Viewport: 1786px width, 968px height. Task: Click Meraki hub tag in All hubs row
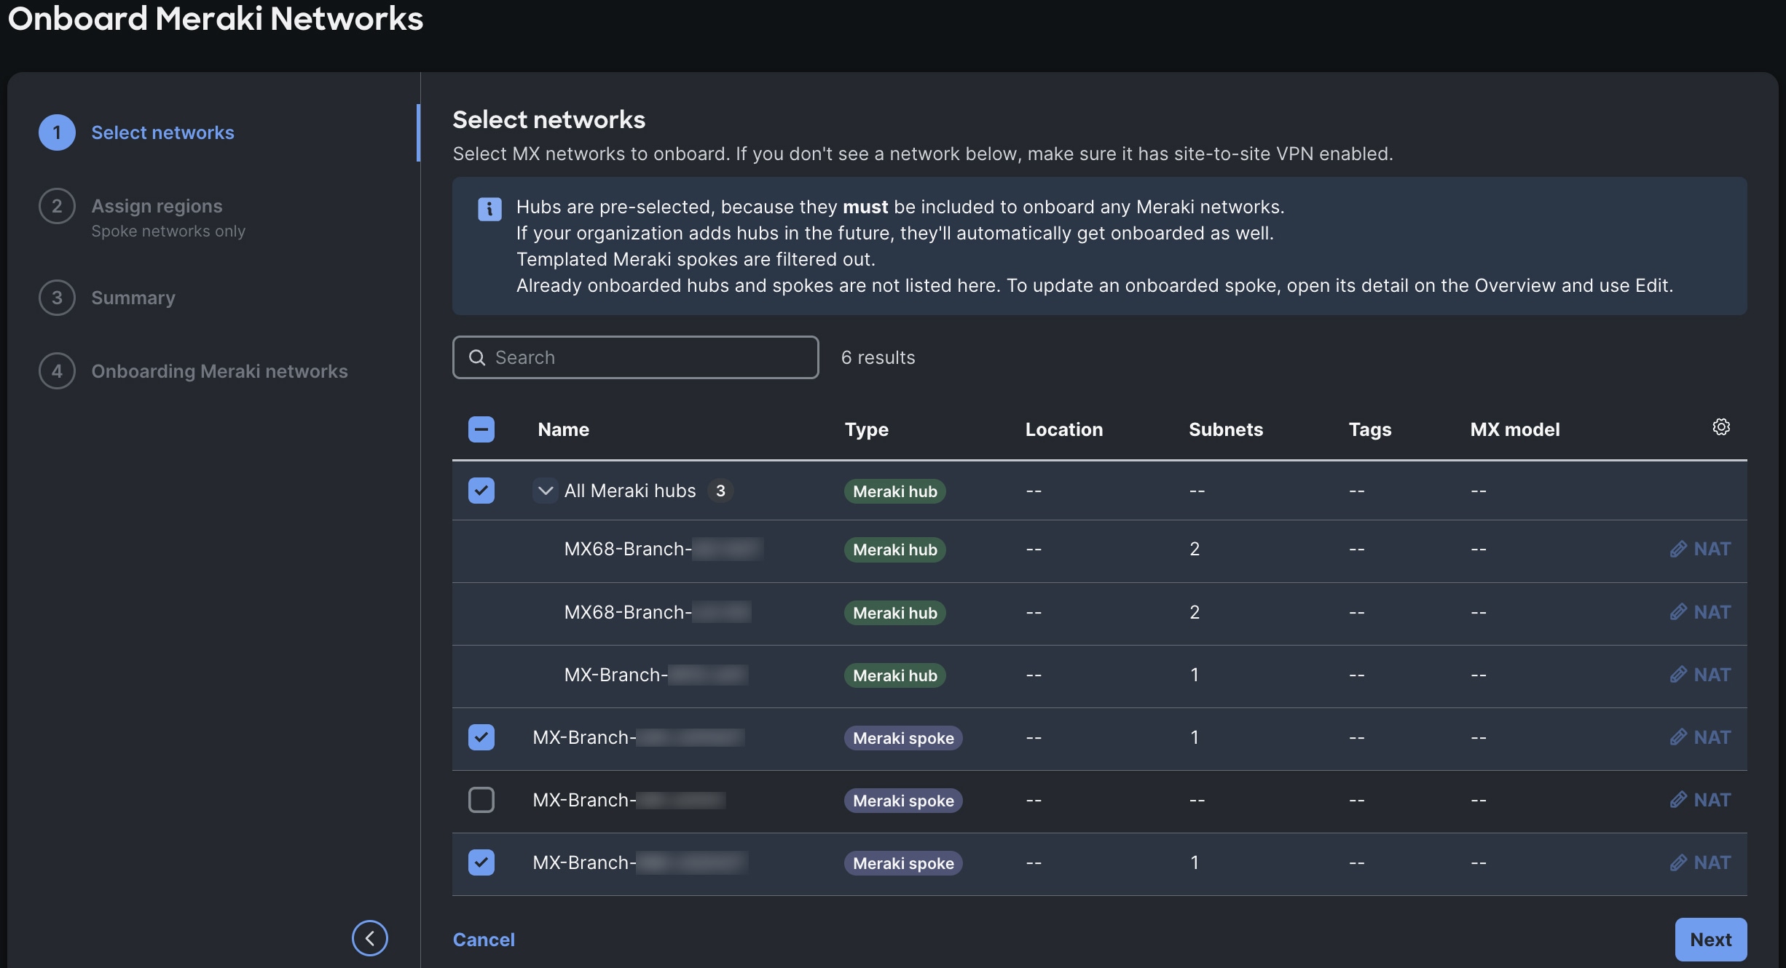(x=895, y=491)
